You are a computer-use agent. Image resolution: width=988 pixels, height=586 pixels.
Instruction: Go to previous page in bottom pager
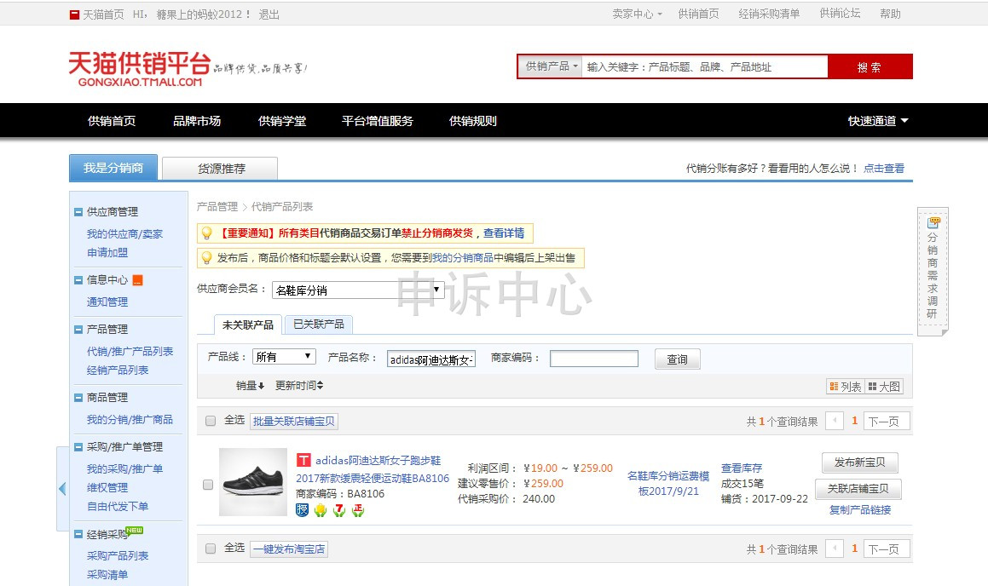click(835, 549)
